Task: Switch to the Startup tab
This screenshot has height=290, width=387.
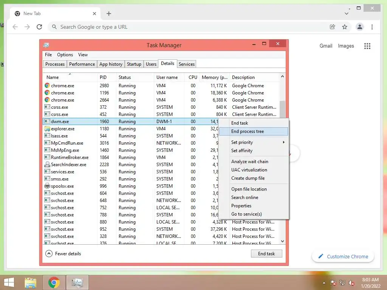Action: (x=134, y=64)
